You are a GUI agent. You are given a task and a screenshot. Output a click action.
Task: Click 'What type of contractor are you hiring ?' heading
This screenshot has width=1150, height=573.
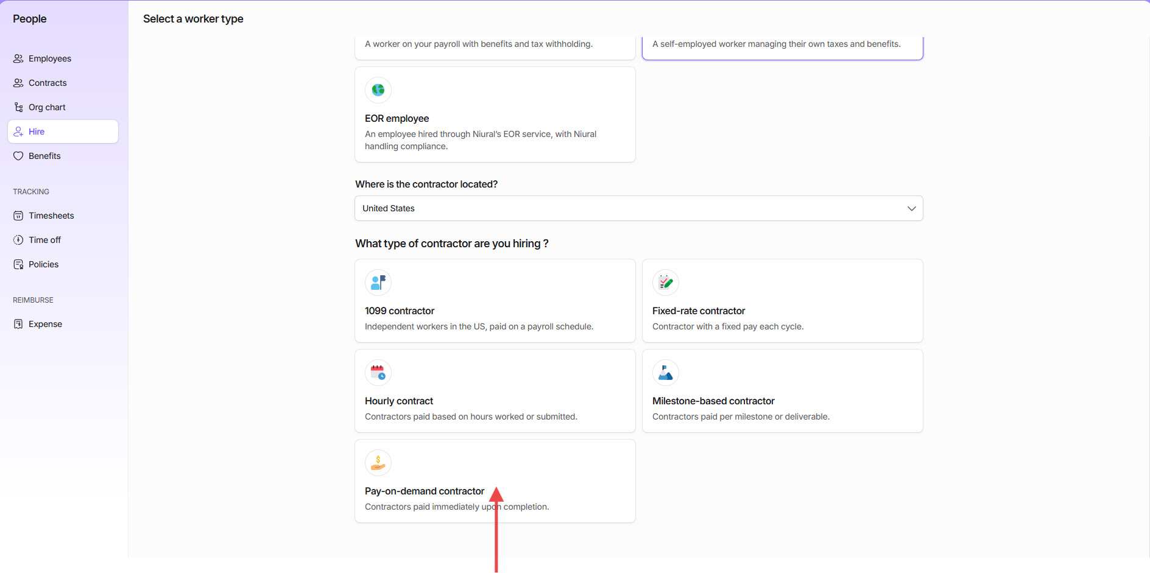452,244
